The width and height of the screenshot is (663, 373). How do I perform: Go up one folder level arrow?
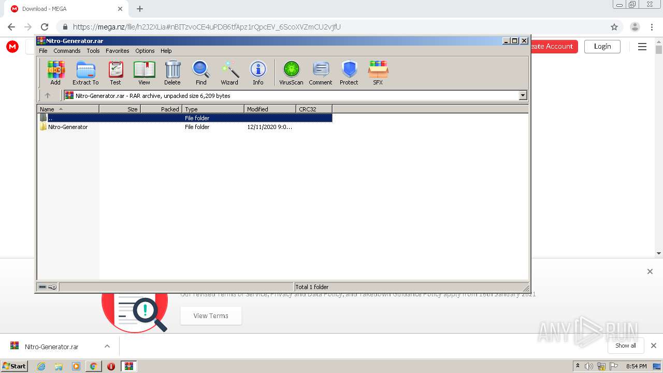[48, 95]
